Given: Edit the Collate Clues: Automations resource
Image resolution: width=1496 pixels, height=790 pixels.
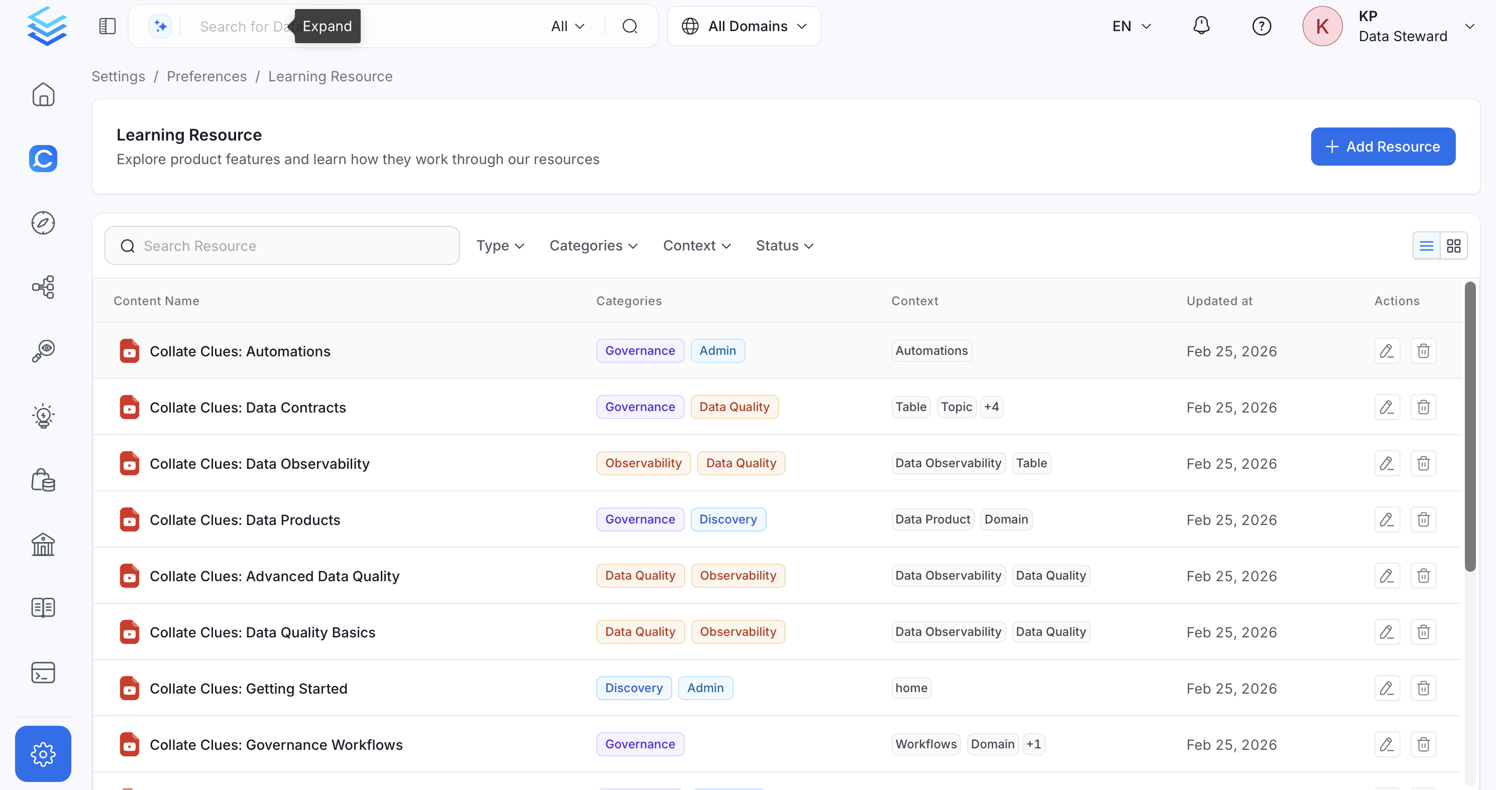Looking at the screenshot, I should click(x=1387, y=351).
